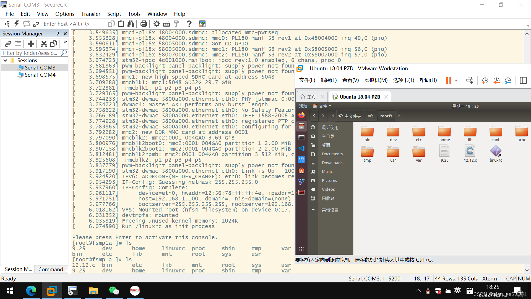Screen dimensions: 531x299
Task: Pin the Session Manager panel
Action: tap(58, 33)
